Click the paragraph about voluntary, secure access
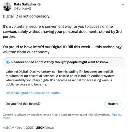This screenshot has height=132, width=128. [x=62, y=31]
